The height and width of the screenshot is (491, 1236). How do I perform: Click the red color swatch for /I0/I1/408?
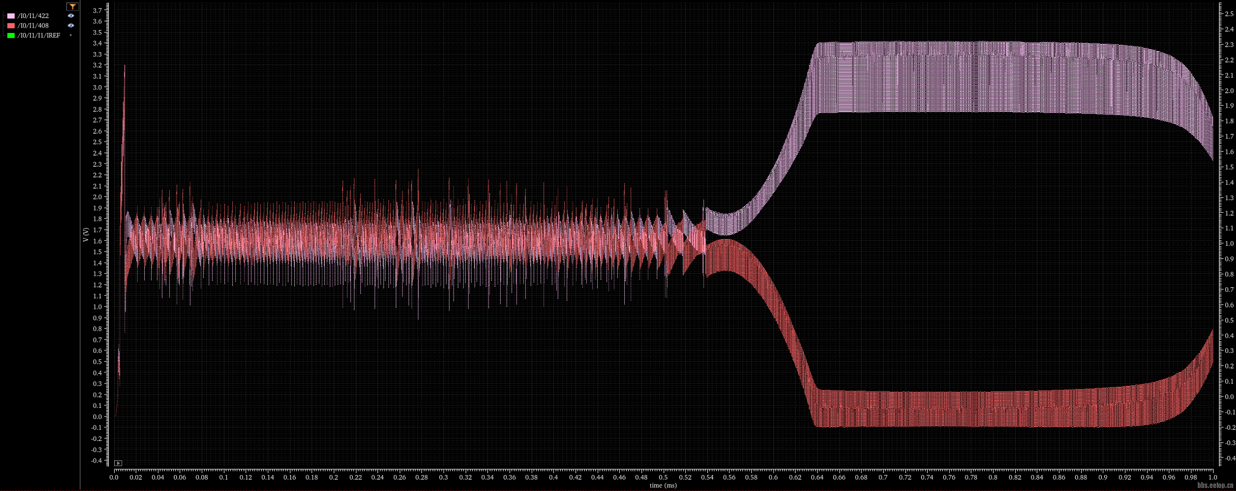[11, 26]
